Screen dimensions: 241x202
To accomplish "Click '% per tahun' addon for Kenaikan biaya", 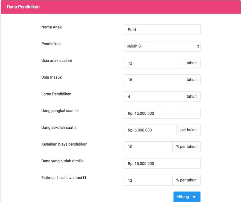I will (186, 147).
